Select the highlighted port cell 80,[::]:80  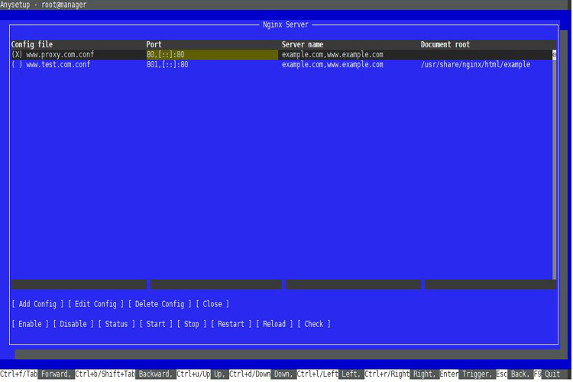[x=212, y=54]
